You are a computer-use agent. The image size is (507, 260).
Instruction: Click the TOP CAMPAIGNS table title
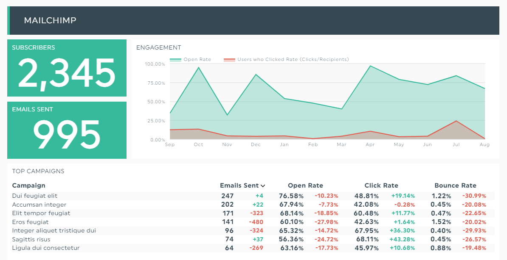pyautogui.click(x=38, y=171)
